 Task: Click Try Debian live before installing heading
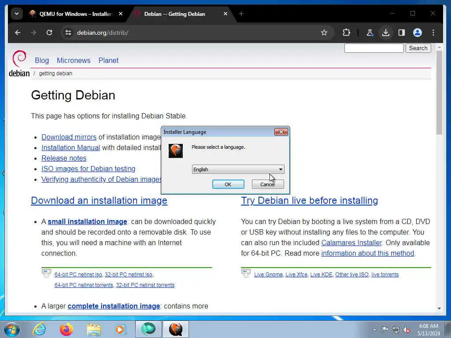click(x=310, y=200)
